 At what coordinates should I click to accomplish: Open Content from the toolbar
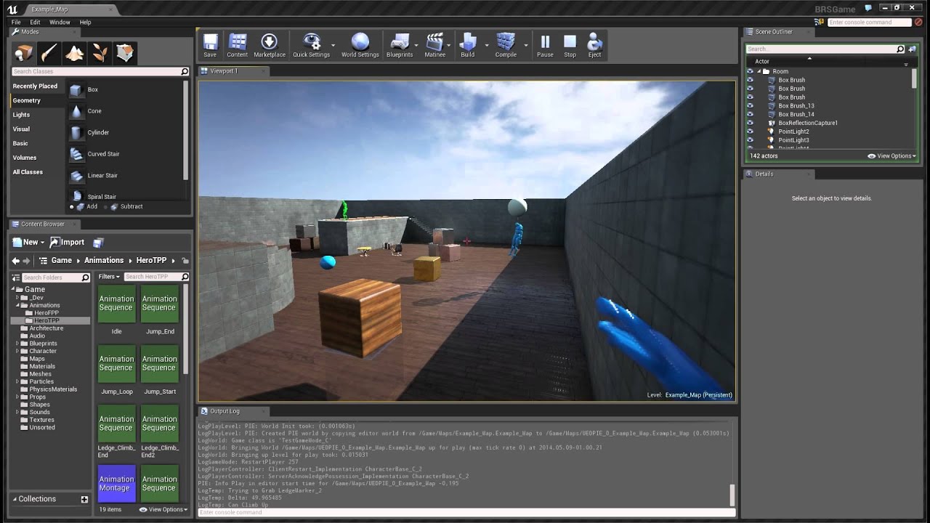point(237,45)
